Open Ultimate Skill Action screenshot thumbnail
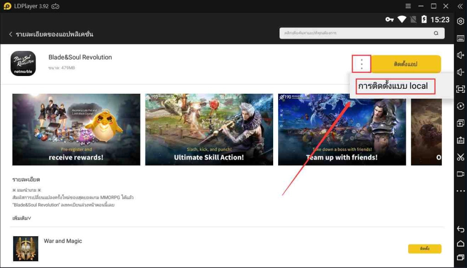 pos(209,130)
